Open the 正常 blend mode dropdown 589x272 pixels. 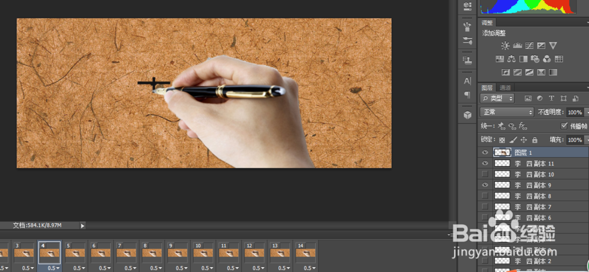(x=507, y=112)
